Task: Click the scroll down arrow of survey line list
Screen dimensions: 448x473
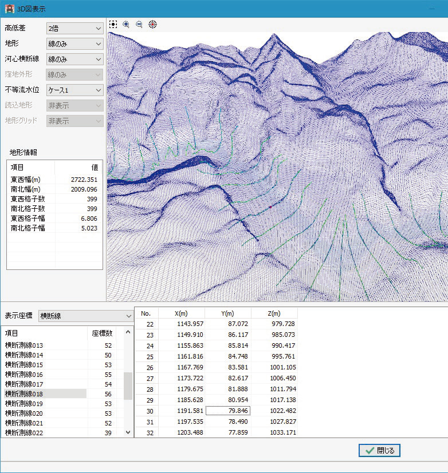Action: click(x=128, y=433)
